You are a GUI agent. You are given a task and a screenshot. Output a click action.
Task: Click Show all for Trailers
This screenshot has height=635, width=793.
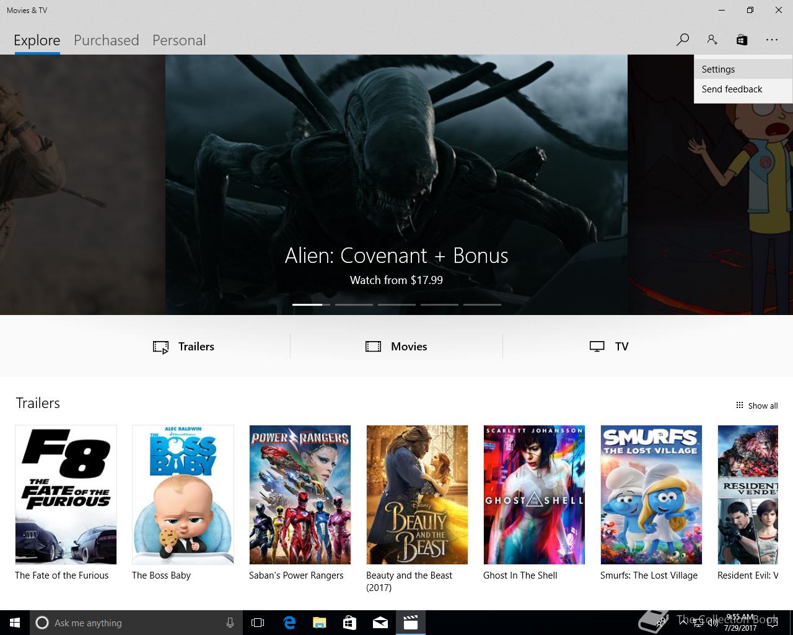click(756, 406)
